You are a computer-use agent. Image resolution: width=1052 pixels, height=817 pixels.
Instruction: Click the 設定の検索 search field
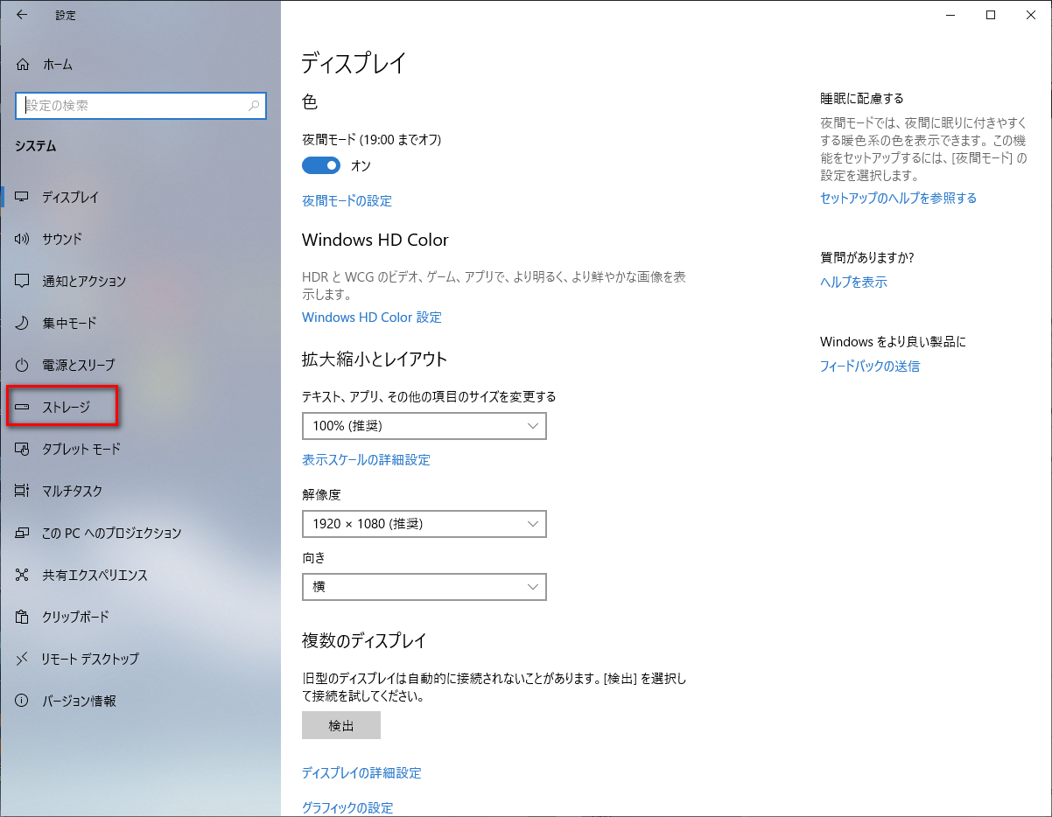tap(131, 106)
